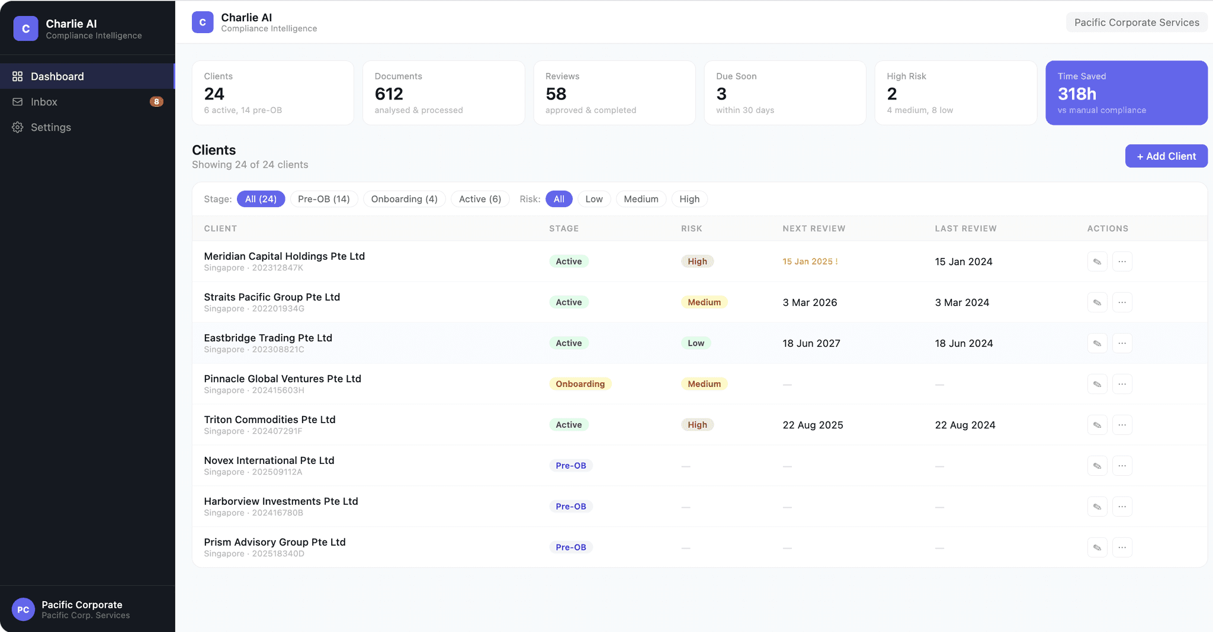Click the Settings gear icon

18,127
